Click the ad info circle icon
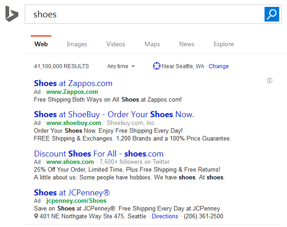Screen dimensions: 287x227 [270, 81]
